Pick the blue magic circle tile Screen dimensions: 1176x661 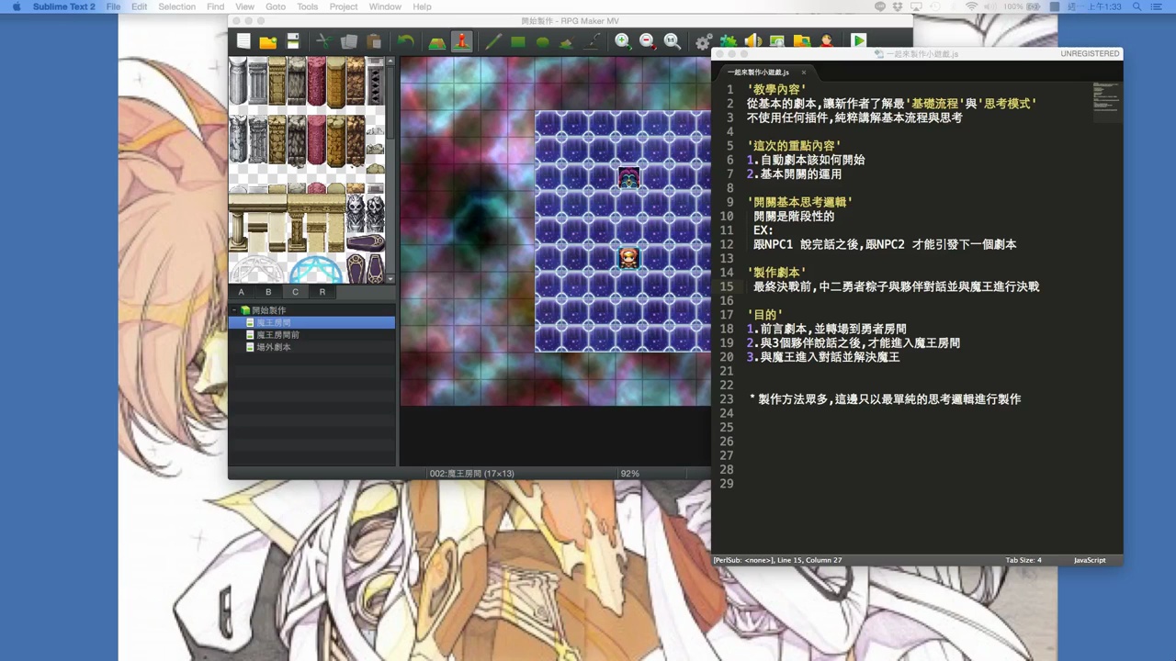317,271
